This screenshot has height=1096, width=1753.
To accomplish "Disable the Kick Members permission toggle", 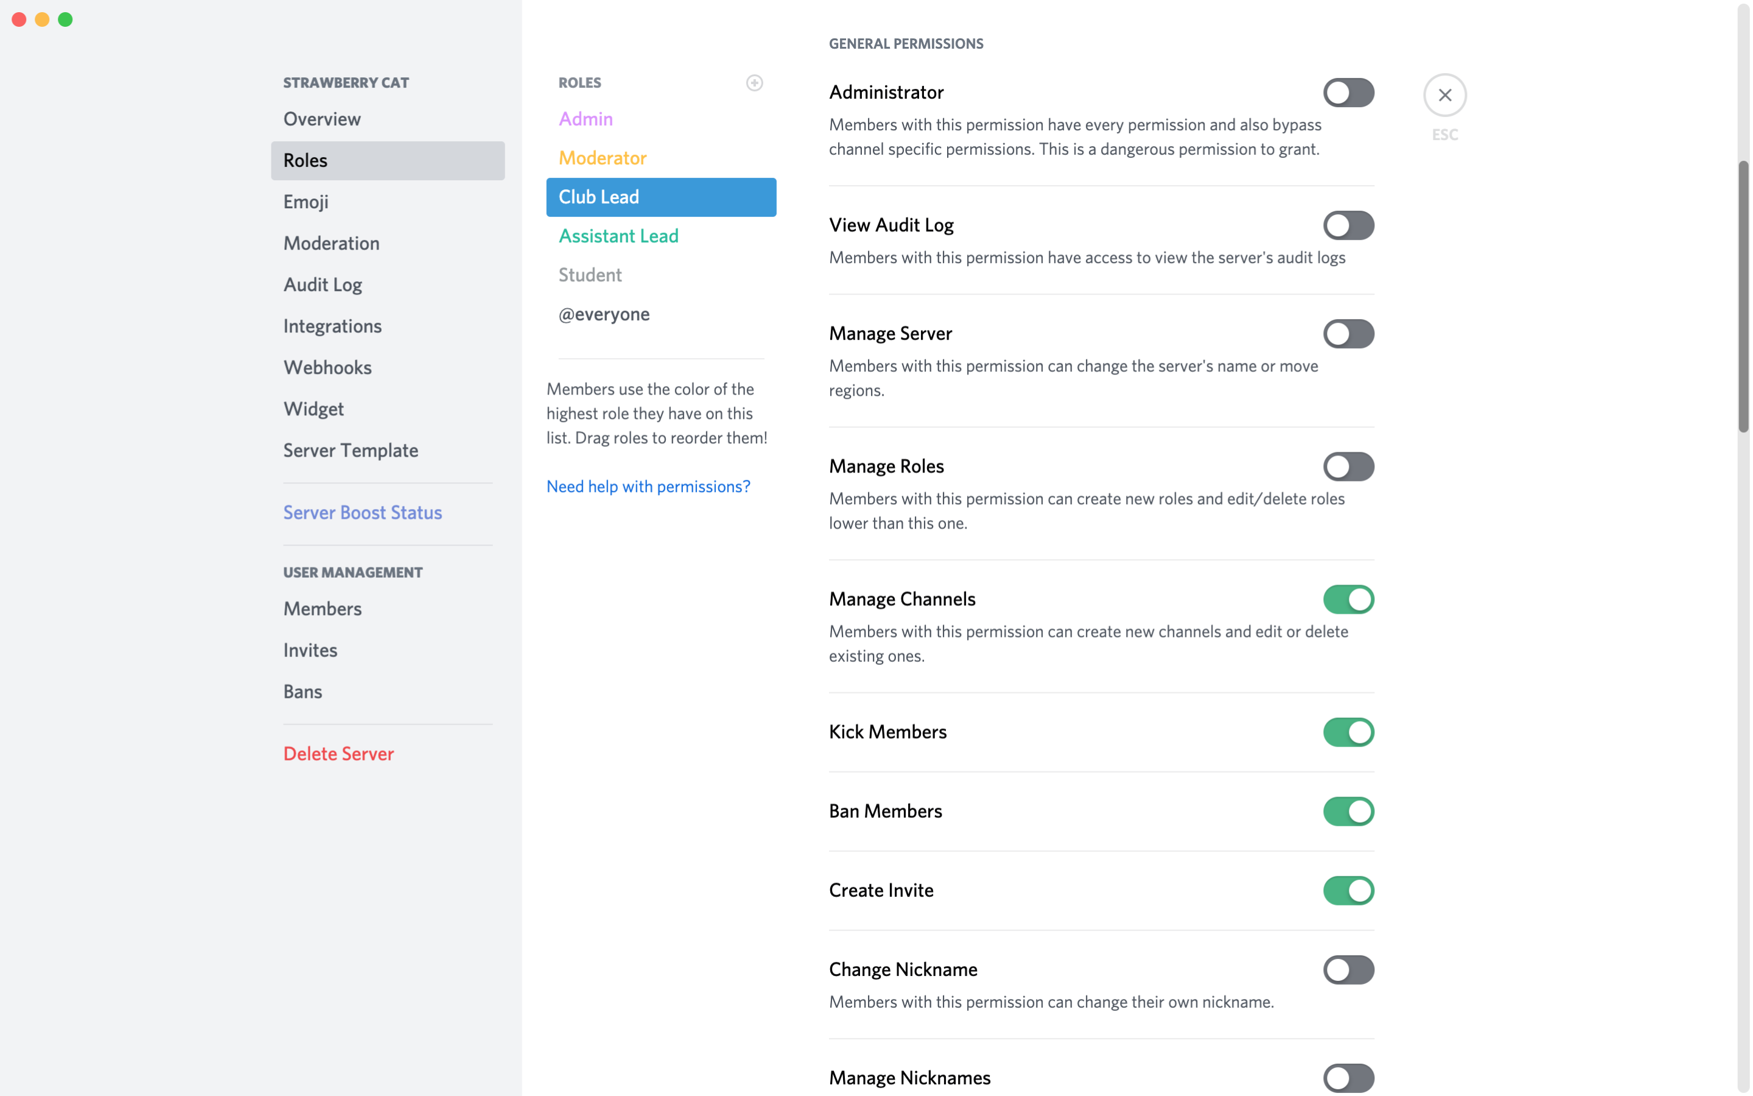I will coord(1346,731).
